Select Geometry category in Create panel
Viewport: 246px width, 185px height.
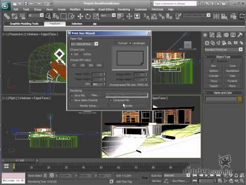click(207, 43)
